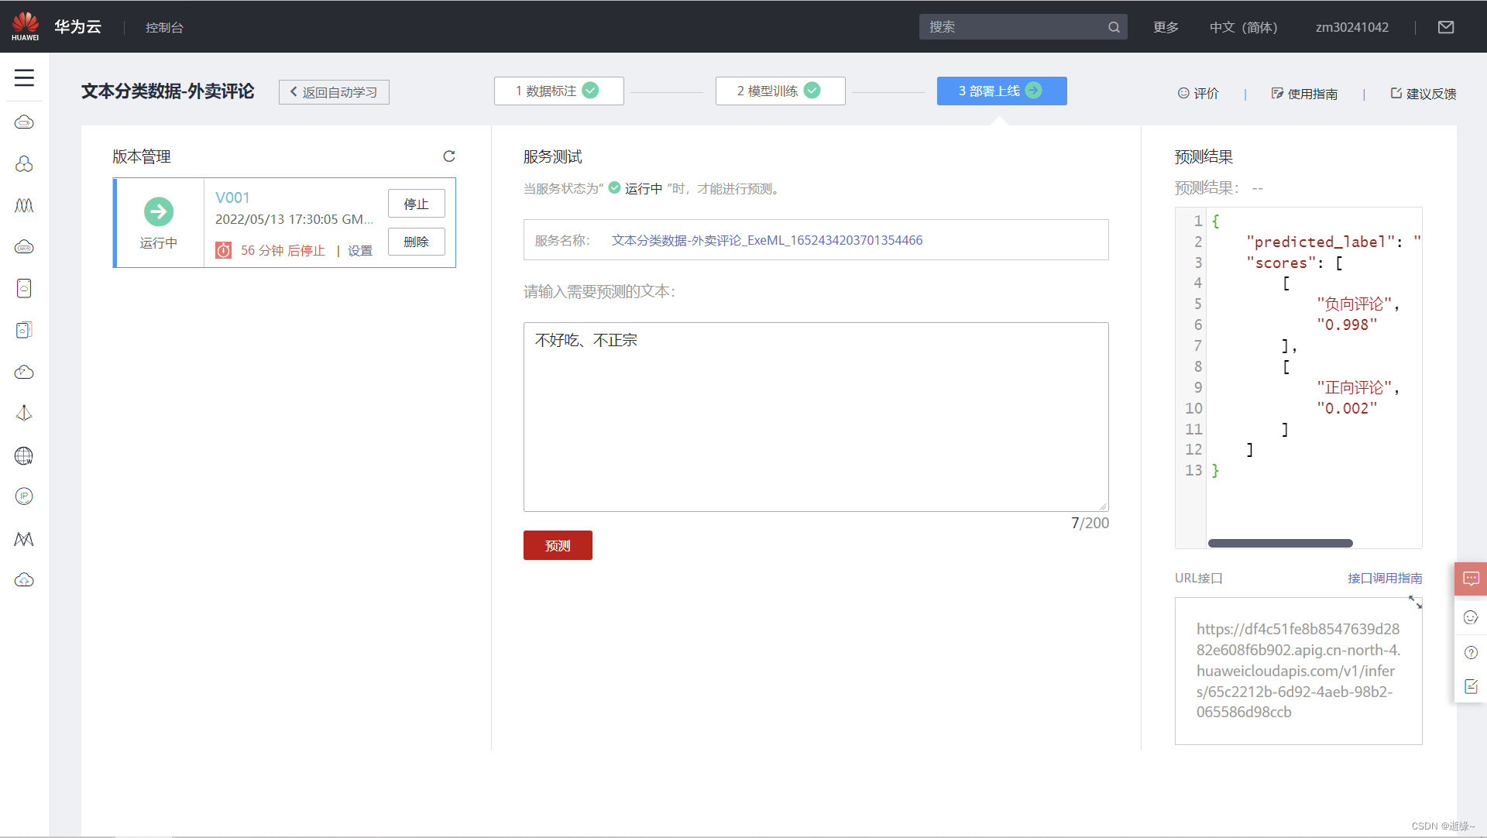
Task: Click the help question mark icon
Action: click(1470, 652)
